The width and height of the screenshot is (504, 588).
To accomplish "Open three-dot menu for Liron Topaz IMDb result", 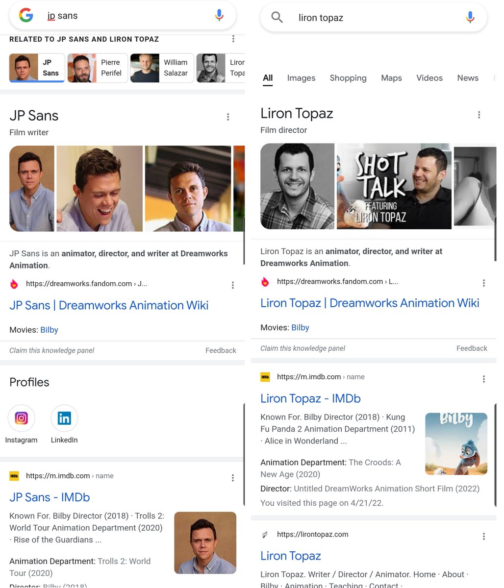I will point(483,378).
